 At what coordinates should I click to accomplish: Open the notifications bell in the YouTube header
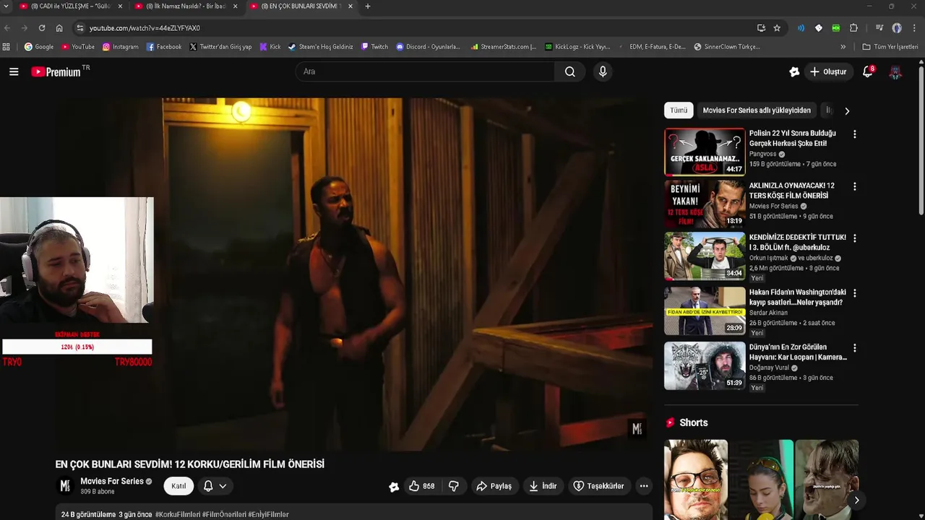[868, 71]
